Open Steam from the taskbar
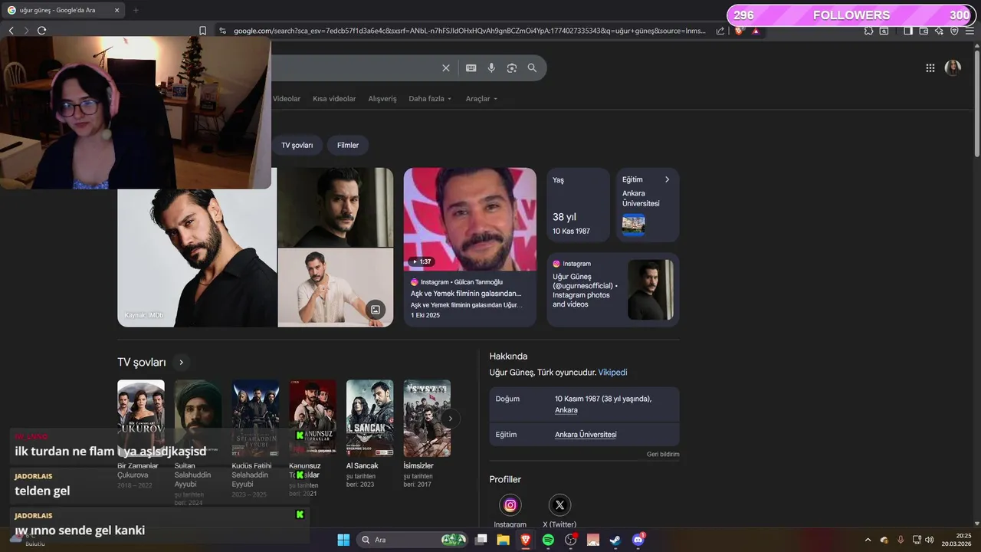This screenshot has height=552, width=981. [x=615, y=540]
